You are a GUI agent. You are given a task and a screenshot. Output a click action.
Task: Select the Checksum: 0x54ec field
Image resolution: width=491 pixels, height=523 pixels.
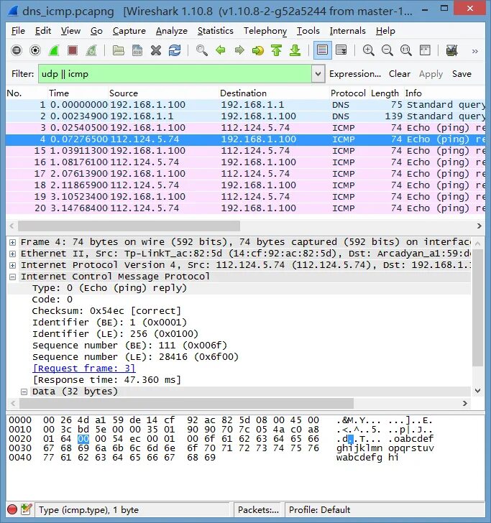coord(106,311)
